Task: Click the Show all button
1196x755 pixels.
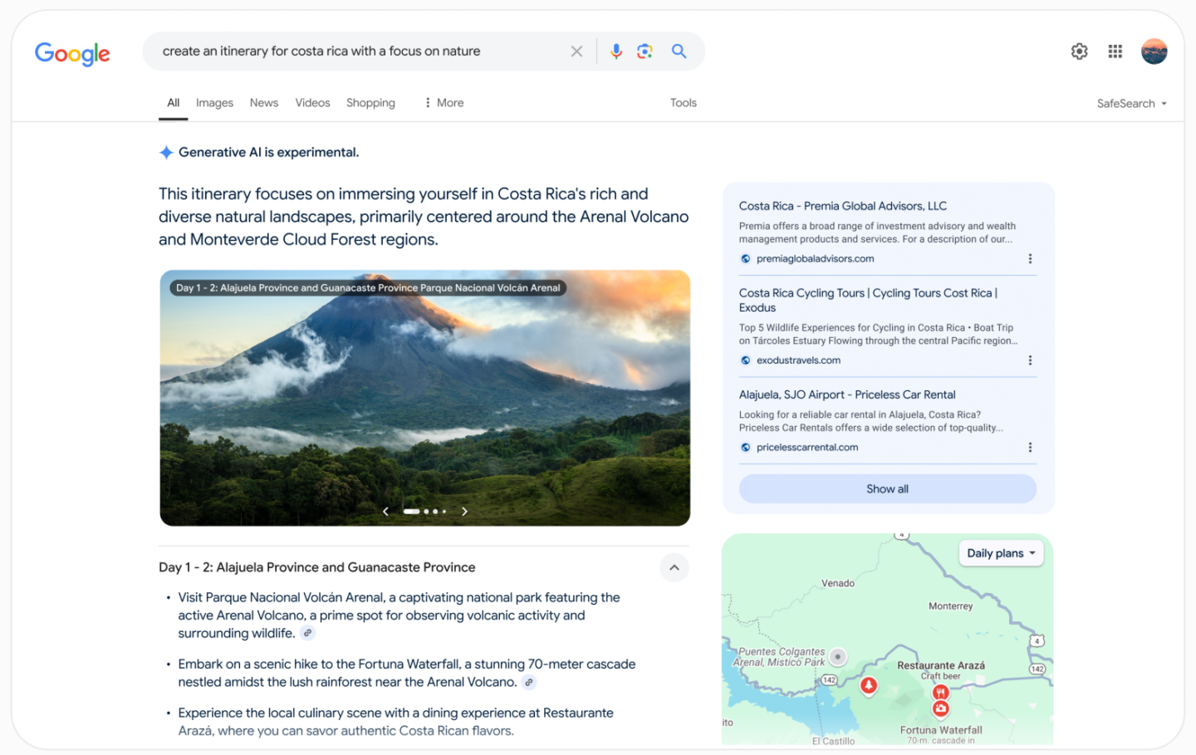Action: click(887, 488)
